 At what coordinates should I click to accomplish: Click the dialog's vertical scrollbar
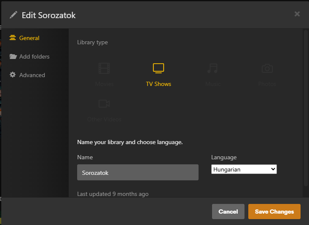[x=306, y=108]
